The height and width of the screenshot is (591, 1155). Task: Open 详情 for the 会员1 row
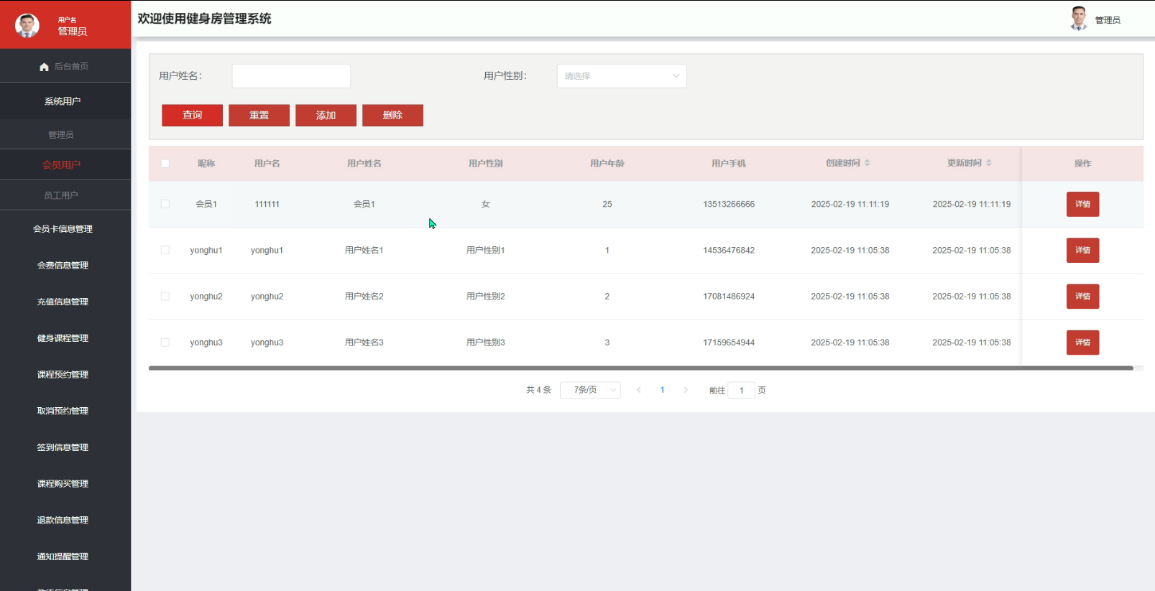coord(1082,204)
